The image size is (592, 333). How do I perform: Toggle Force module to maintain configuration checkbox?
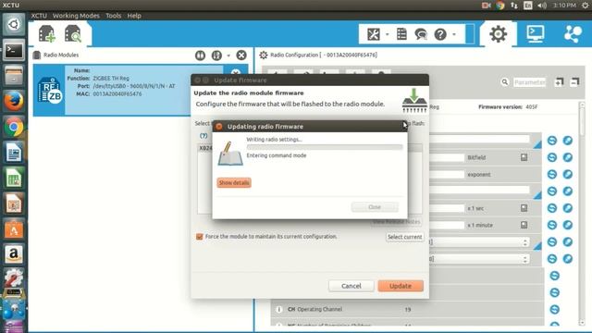click(200, 237)
